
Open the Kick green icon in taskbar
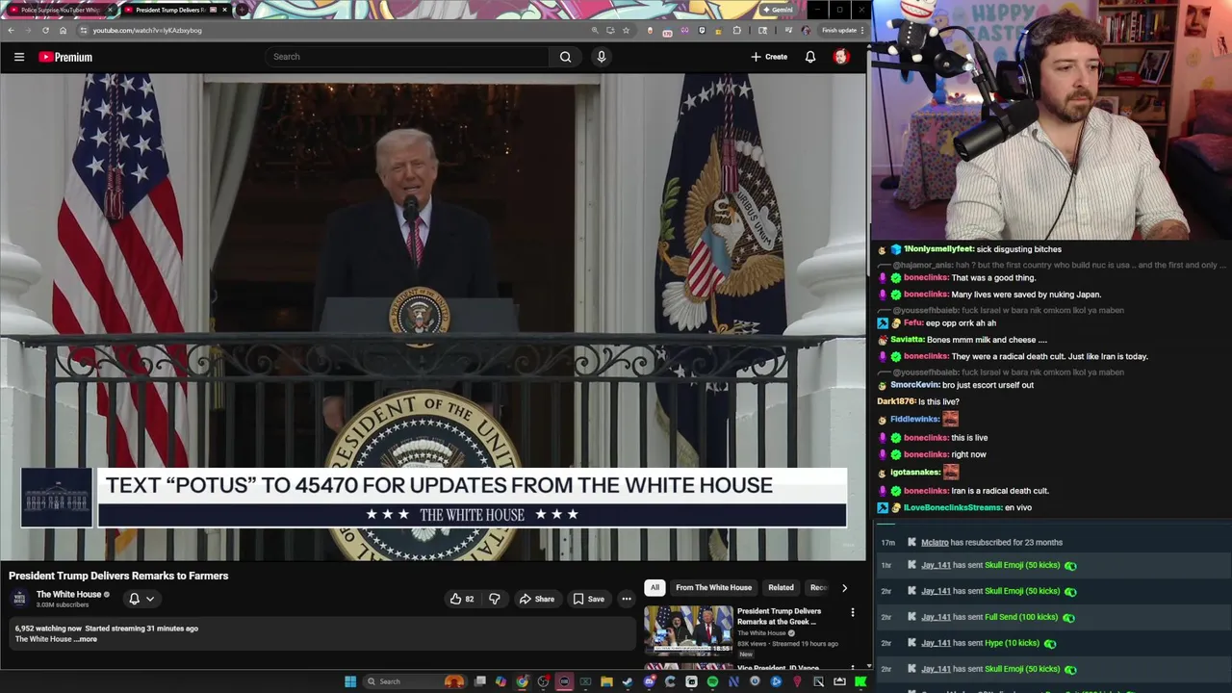(860, 681)
